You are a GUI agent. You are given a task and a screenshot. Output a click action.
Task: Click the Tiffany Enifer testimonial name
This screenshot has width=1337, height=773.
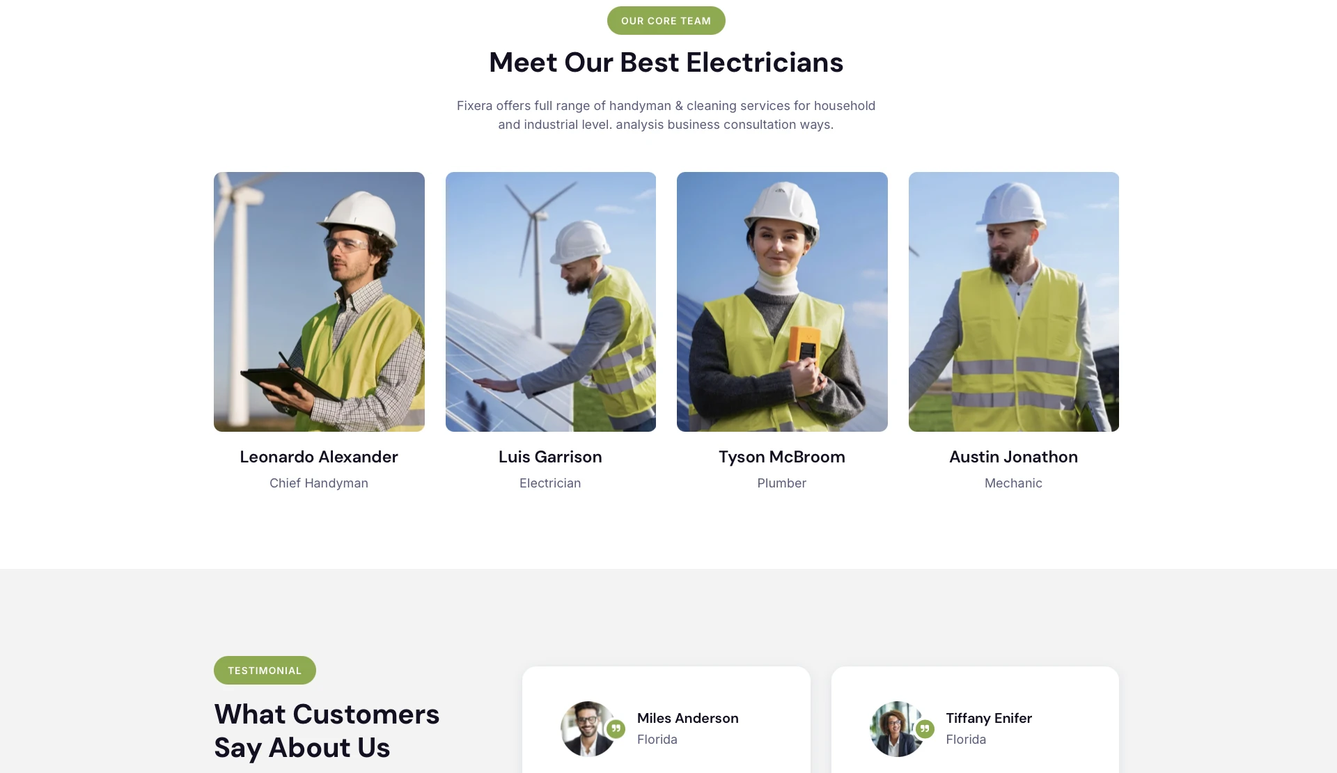(x=989, y=718)
